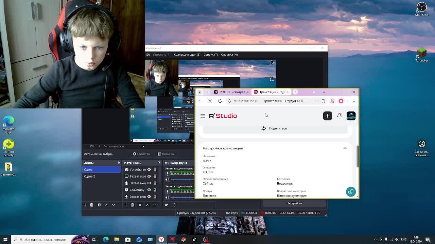Screen dimensions: 435x244
Task: Open audio mixer menu at panel bottom
Action: click(x=174, y=205)
